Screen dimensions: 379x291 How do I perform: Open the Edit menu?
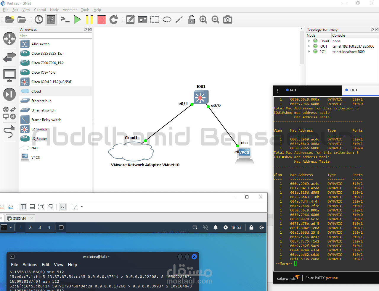15,10
